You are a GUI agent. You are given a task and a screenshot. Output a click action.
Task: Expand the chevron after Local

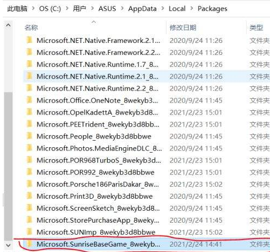coord(192,8)
